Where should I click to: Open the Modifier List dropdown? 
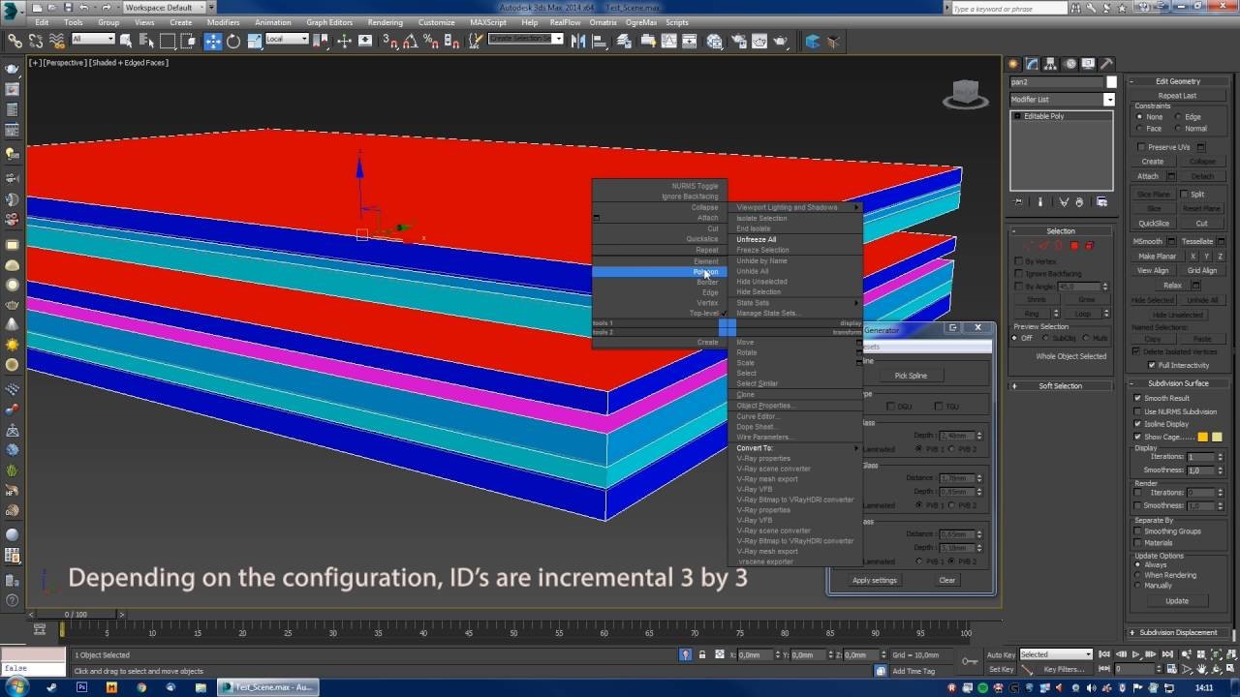1062,100
